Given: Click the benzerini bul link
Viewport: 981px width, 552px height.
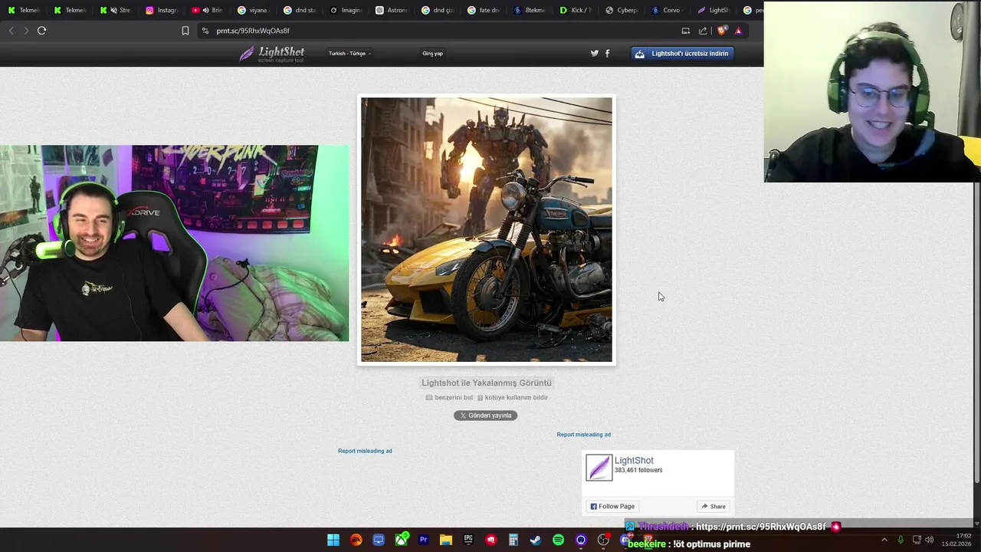Looking at the screenshot, I should [449, 397].
